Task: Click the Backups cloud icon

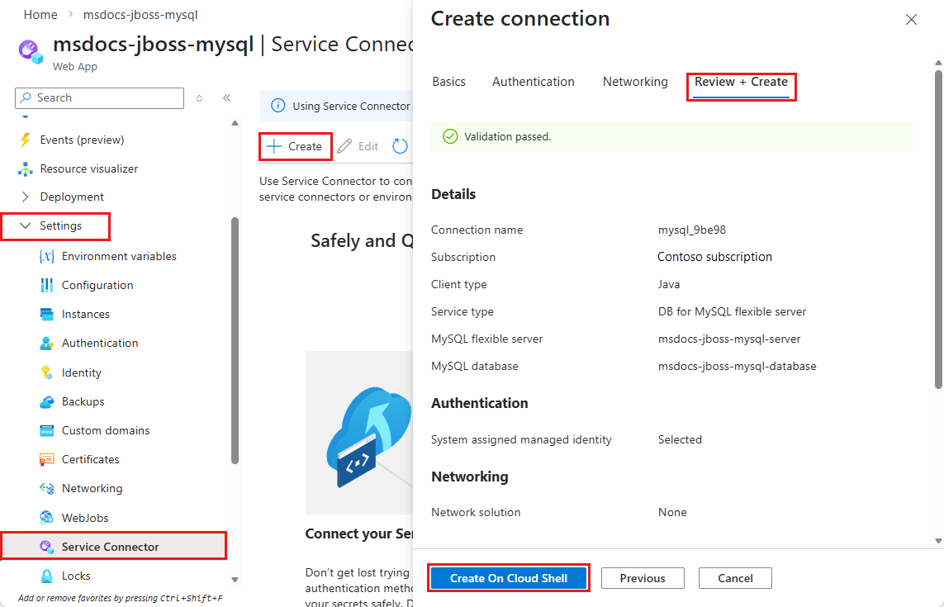Action: (46, 401)
